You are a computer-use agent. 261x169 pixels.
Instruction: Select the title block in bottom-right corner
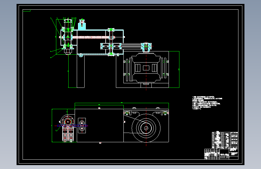tap(221, 154)
